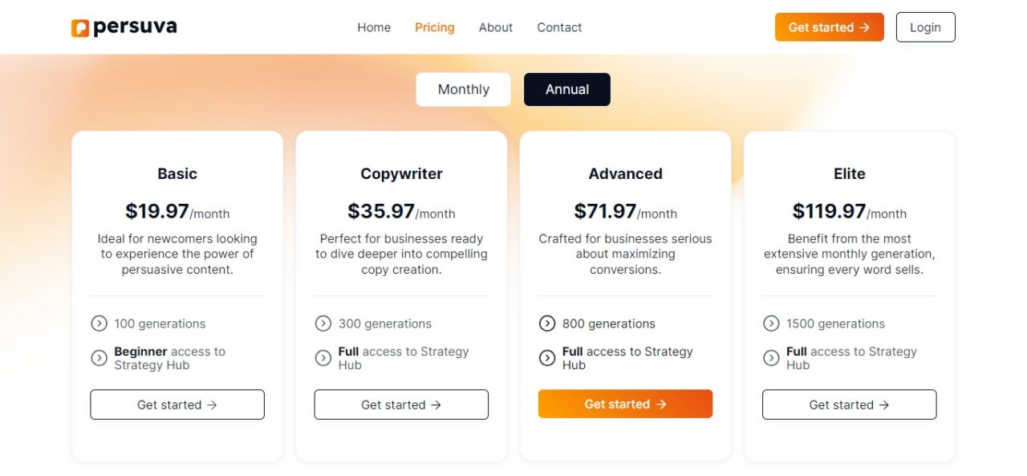The width and height of the screenshot is (1027, 476).
Task: Click the orange Advanced plan Get started button
Action: point(625,404)
